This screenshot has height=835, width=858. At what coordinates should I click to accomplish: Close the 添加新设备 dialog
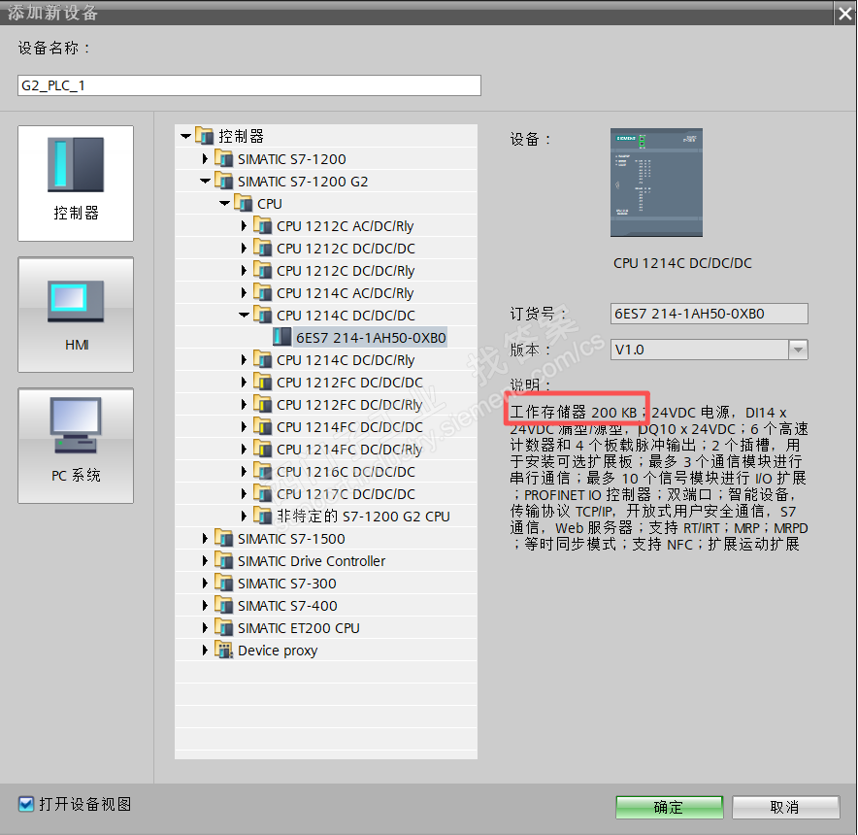(x=844, y=14)
